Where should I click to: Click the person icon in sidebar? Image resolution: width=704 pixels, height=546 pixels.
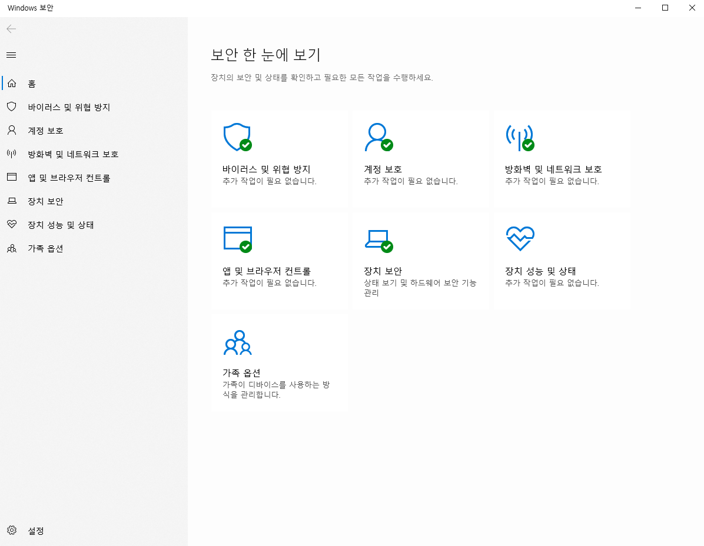[x=12, y=130]
